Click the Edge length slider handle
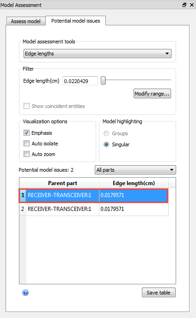The height and width of the screenshot is (318, 196). (103, 80)
